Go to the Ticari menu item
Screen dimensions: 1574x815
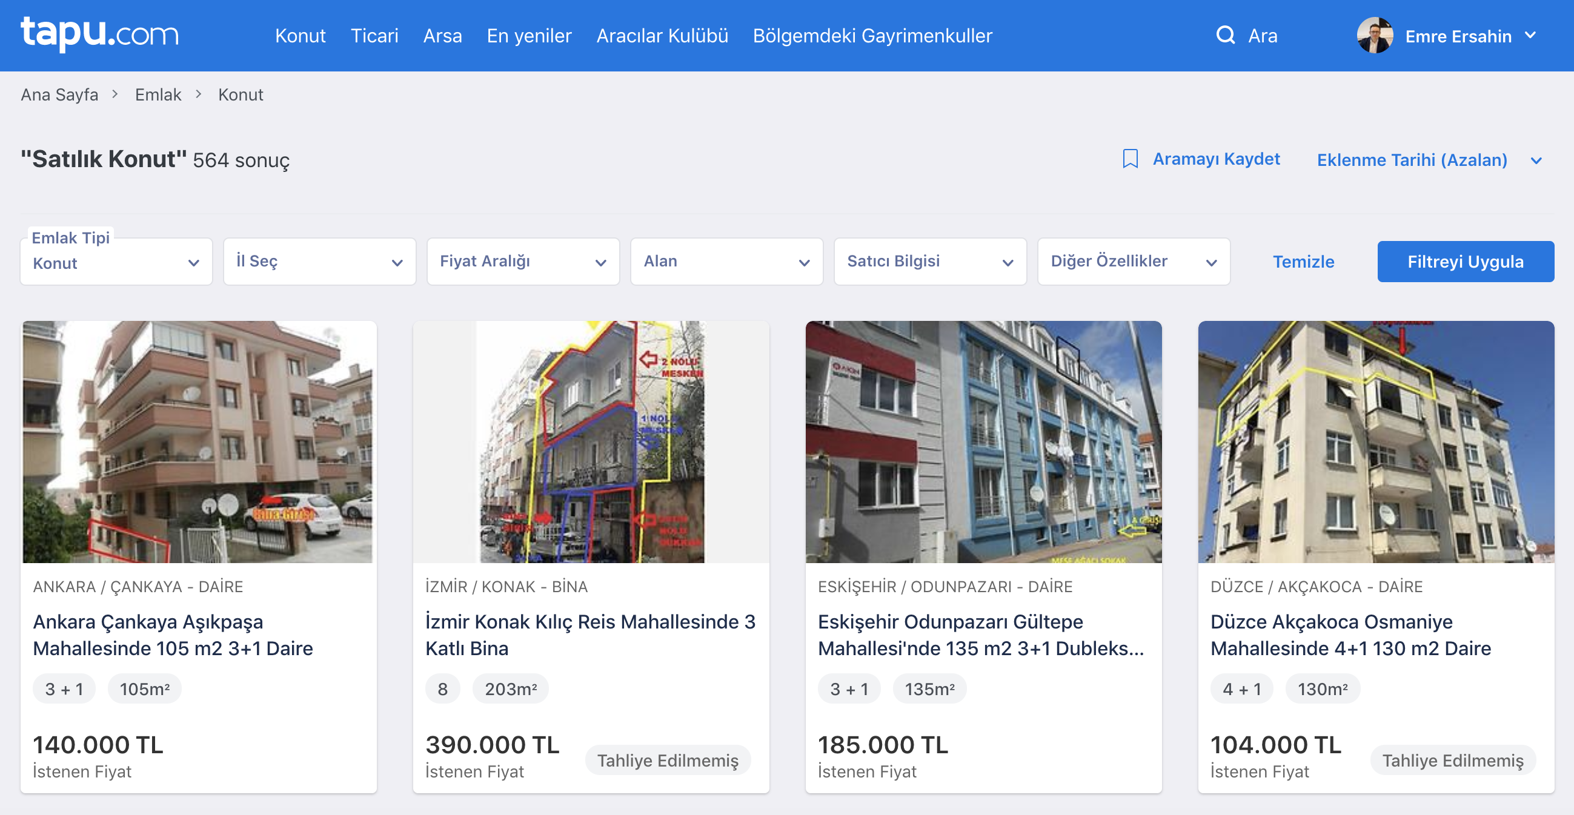pyautogui.click(x=374, y=35)
